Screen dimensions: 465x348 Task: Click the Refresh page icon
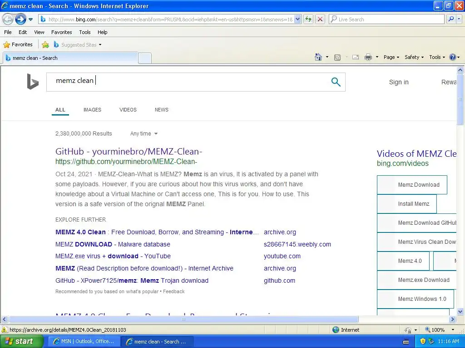pos(308,19)
